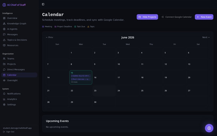
Task: Click the Settings gear icon
Action: click(x=4, y=104)
